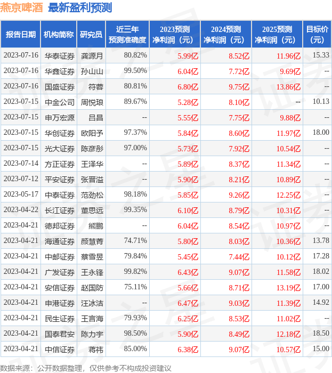Click the 国泰君安 institution cell
The image size is (332, 373).
coord(60,334)
